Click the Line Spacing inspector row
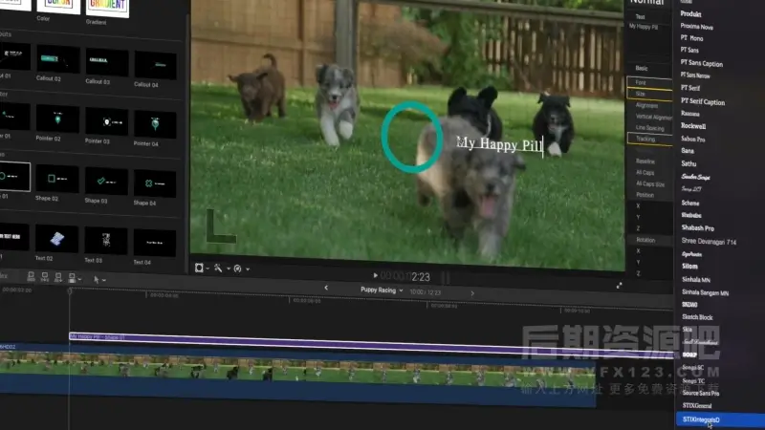 pos(649,128)
